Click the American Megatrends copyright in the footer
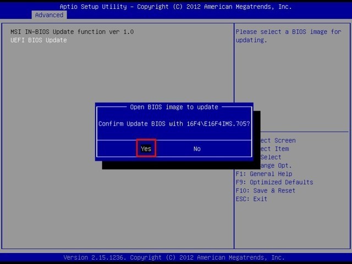This screenshot has height=264, width=352. click(242, 257)
